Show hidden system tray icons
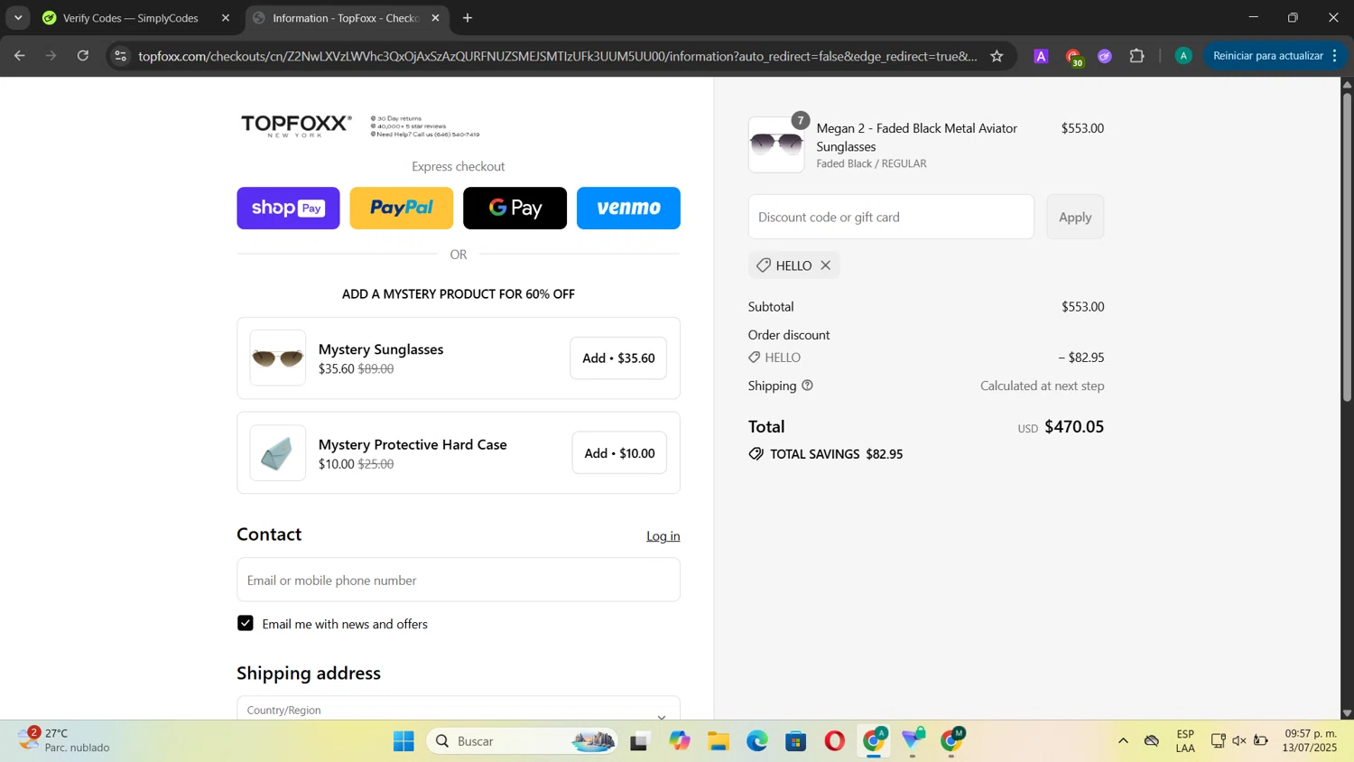The height and width of the screenshot is (762, 1354). coord(1123,741)
